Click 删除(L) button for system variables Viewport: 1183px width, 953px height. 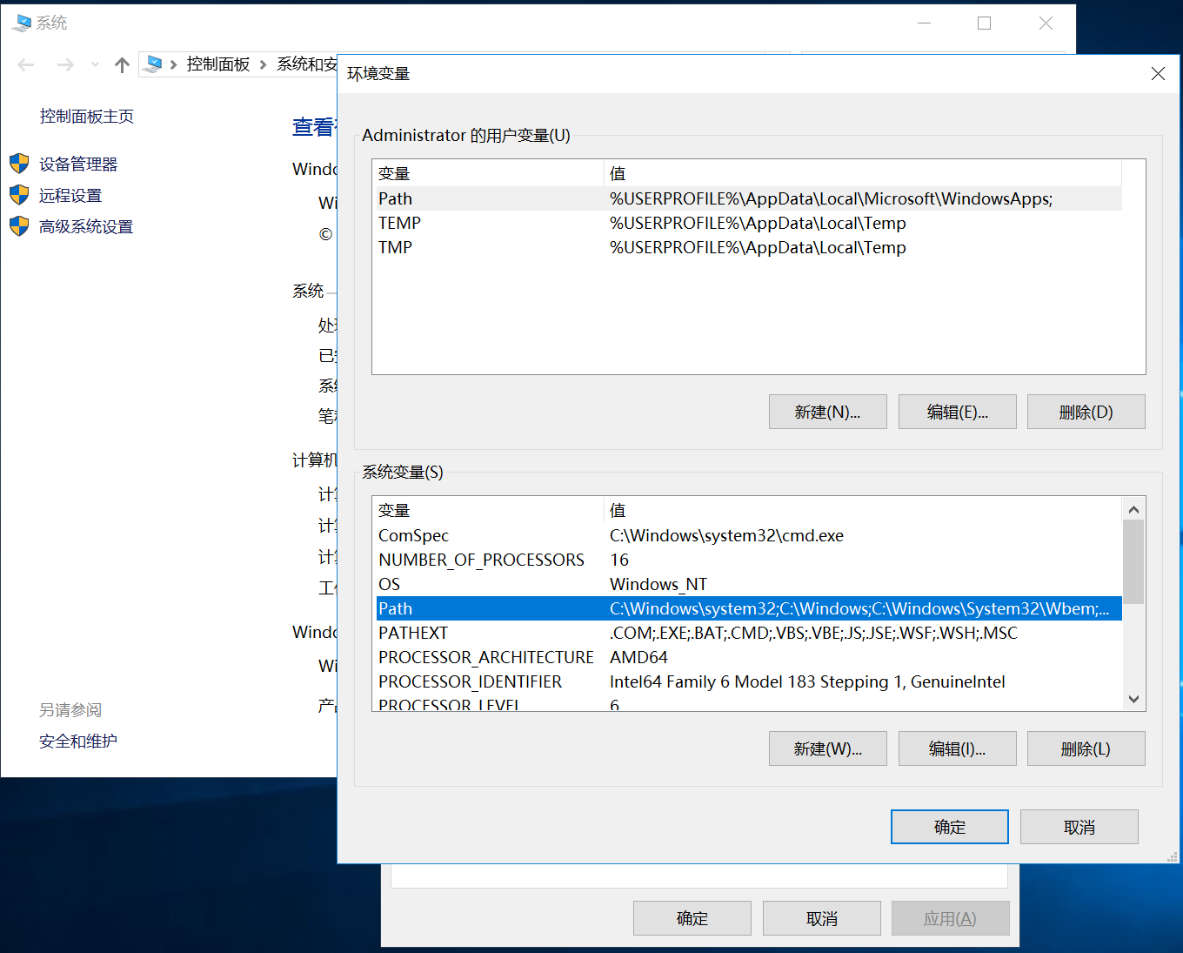[1086, 748]
